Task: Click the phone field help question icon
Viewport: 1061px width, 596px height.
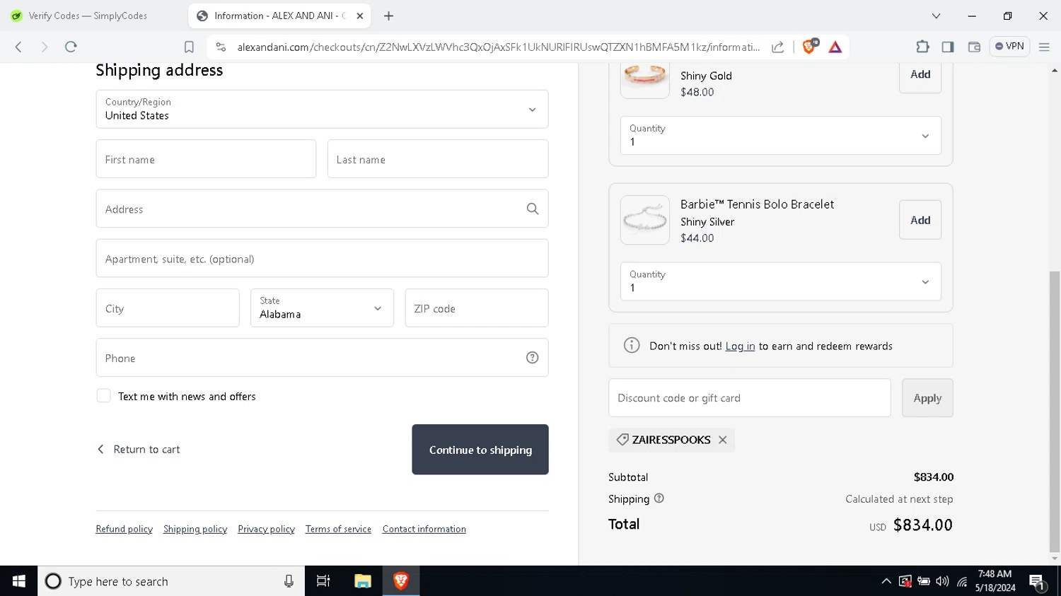Action: 533,358
